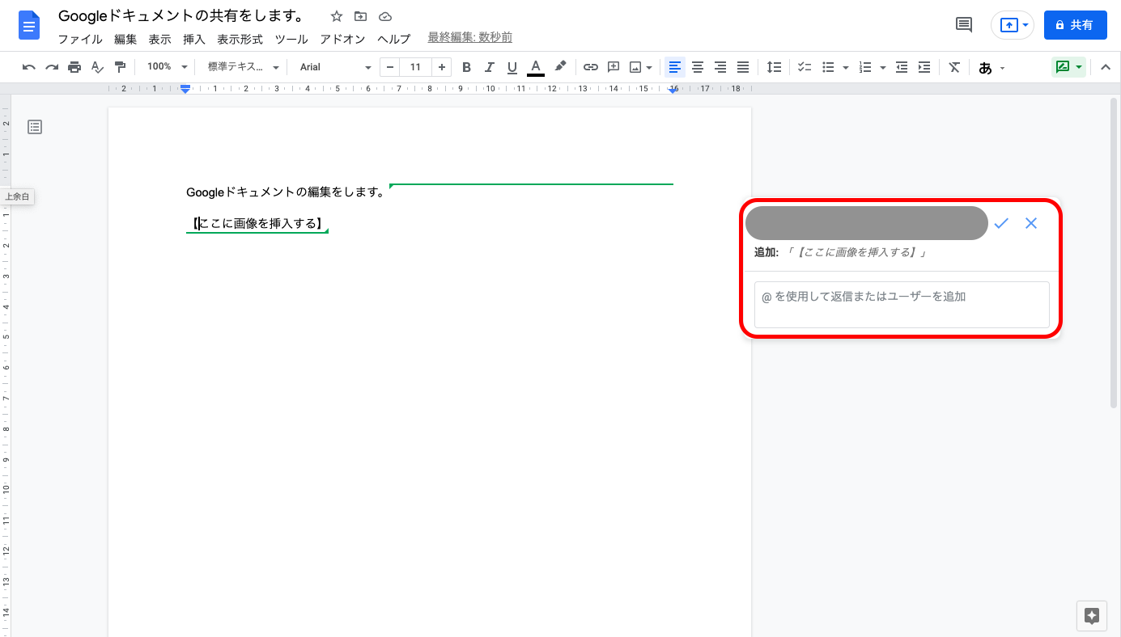1121x637 pixels.
Task: Open the ヘルプ menu
Action: click(393, 39)
